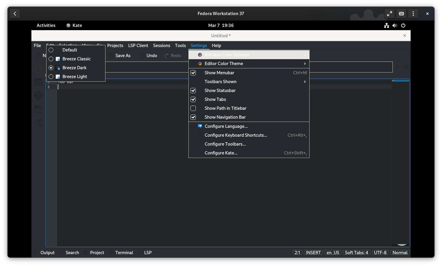Open the LSP tool view
Viewport: 442px width, 266px height.
[145, 253]
